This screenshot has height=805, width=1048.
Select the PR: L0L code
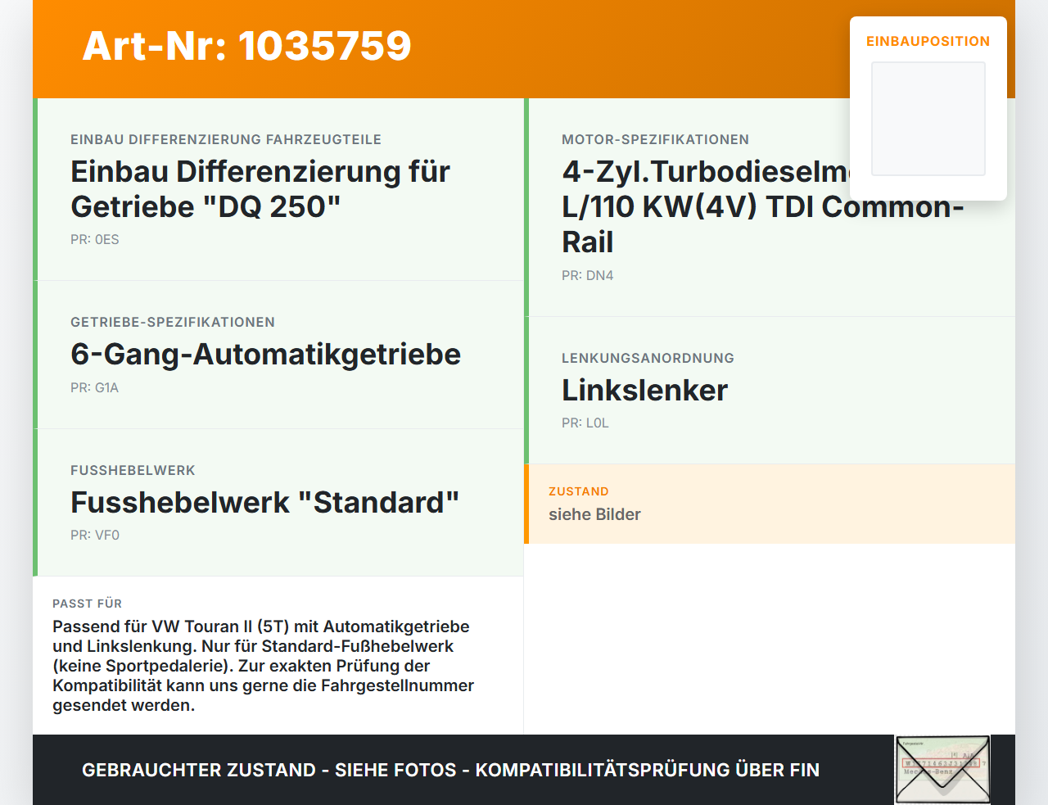point(585,423)
